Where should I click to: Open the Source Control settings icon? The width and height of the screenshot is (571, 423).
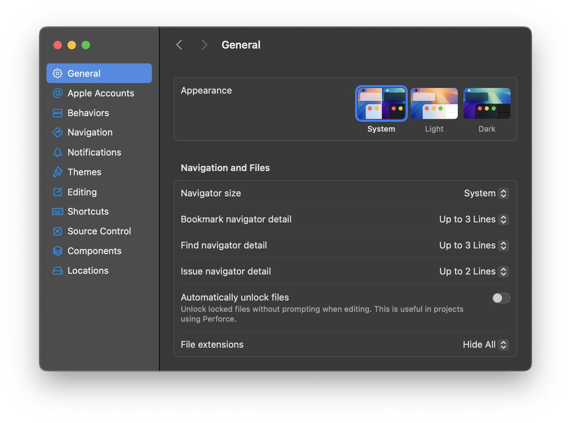click(58, 231)
